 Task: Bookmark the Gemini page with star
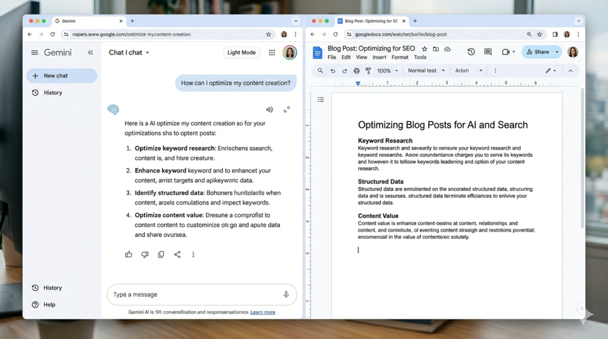coord(268,34)
